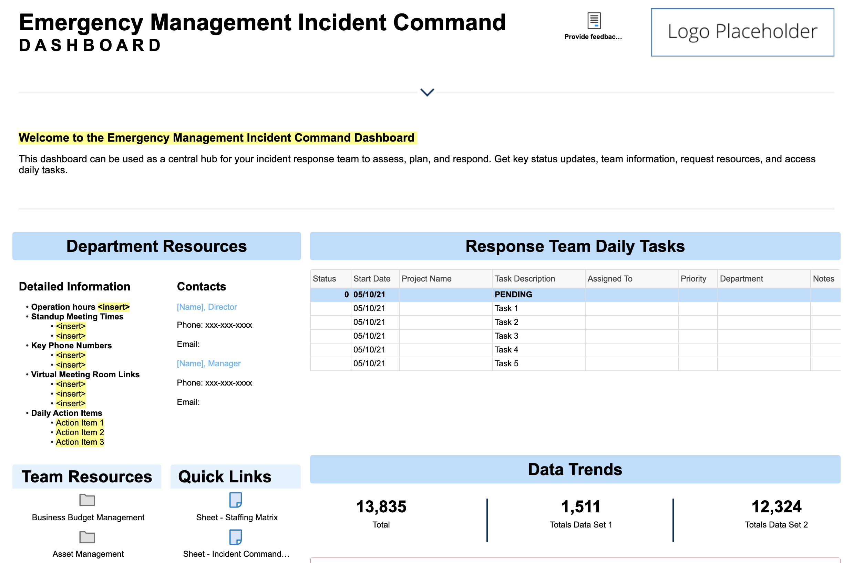This screenshot has width=853, height=563.
Task: Click the Sheet - Staffing Matrix label
Action: [x=237, y=518]
